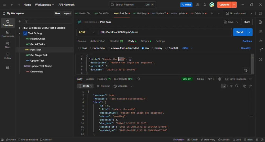Click the request URL input field
The width and height of the screenshot is (265, 142).
pos(165,32)
